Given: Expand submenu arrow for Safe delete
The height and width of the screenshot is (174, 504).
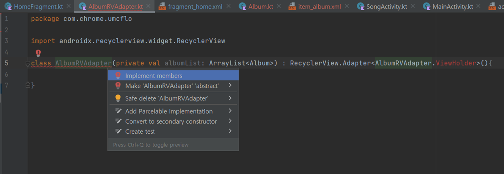Looking at the screenshot, I should pyautogui.click(x=230, y=98).
